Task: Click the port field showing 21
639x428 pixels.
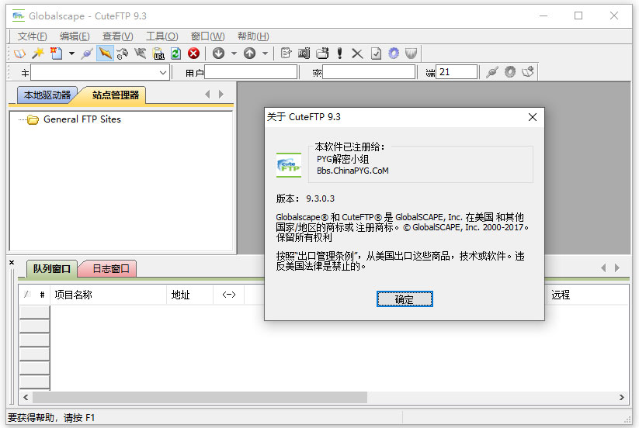Action: pyautogui.click(x=457, y=72)
